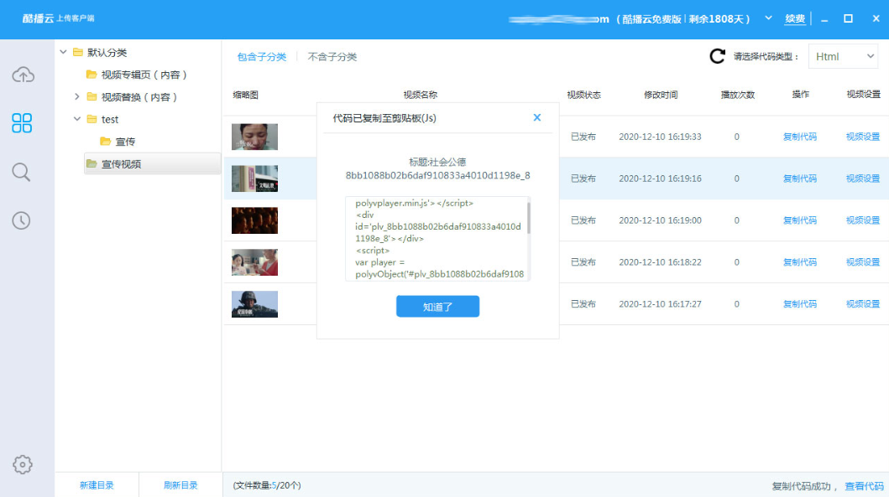Open the cloud upload panel in sidebar

click(x=23, y=75)
